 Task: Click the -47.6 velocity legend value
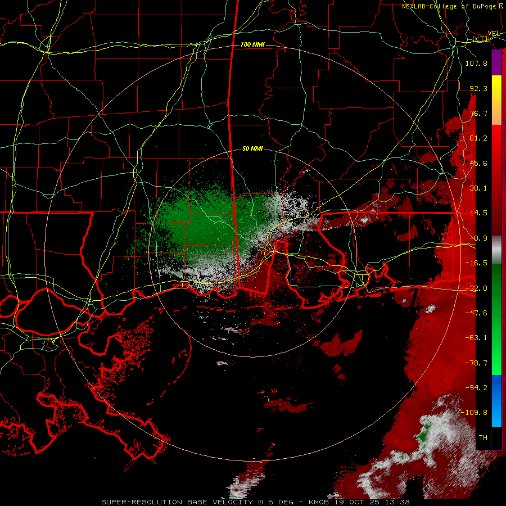[x=476, y=313]
